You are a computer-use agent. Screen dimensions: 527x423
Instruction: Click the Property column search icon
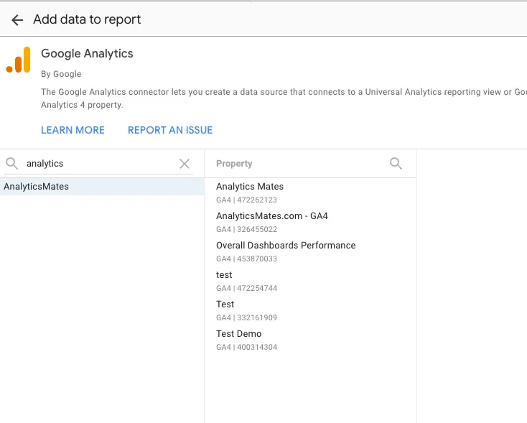(396, 164)
